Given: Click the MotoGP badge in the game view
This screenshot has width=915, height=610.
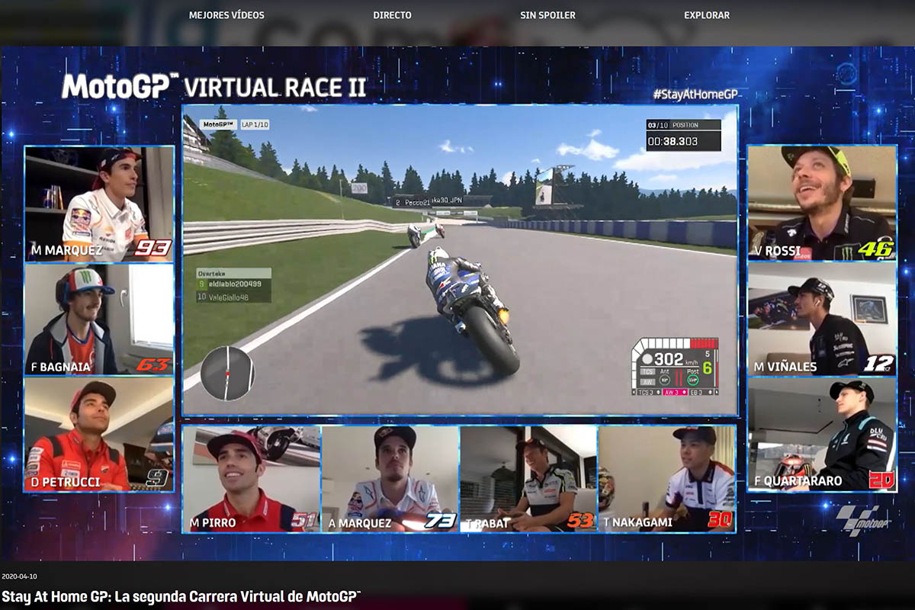Looking at the screenshot, I should pos(218,124).
